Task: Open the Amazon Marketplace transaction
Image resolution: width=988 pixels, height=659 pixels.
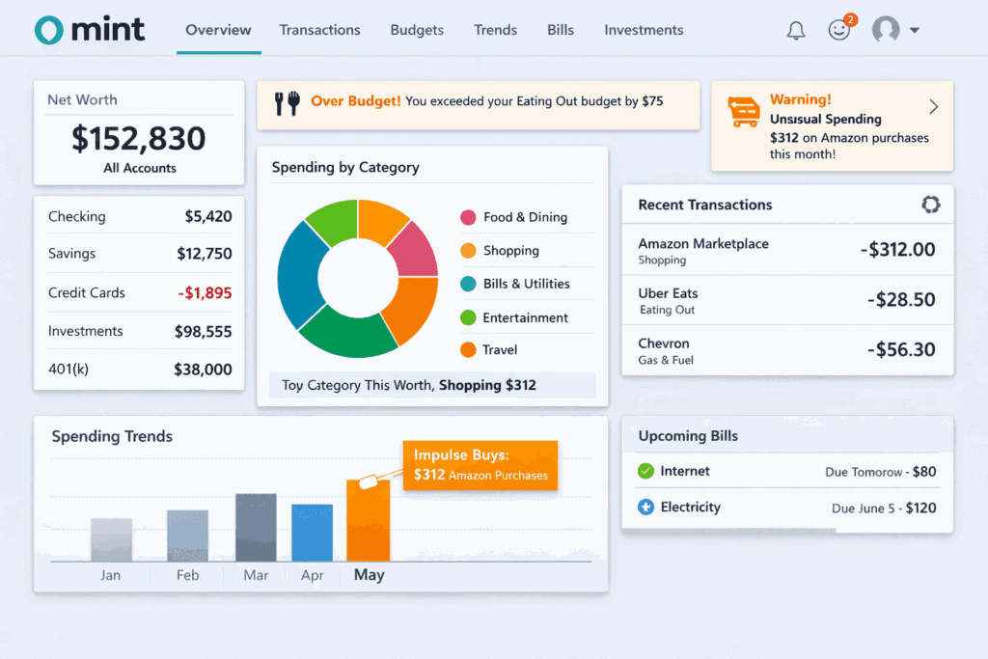Action: 787,250
